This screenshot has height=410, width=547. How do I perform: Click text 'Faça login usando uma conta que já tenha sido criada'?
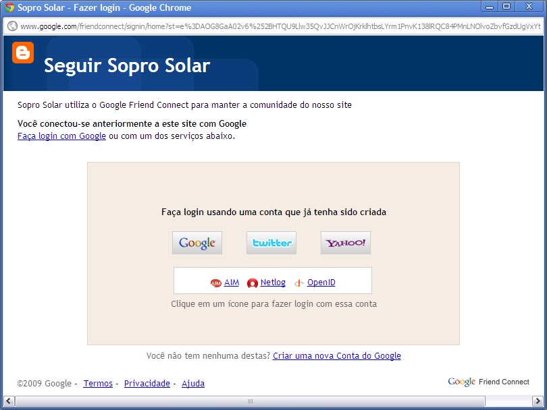(x=274, y=212)
